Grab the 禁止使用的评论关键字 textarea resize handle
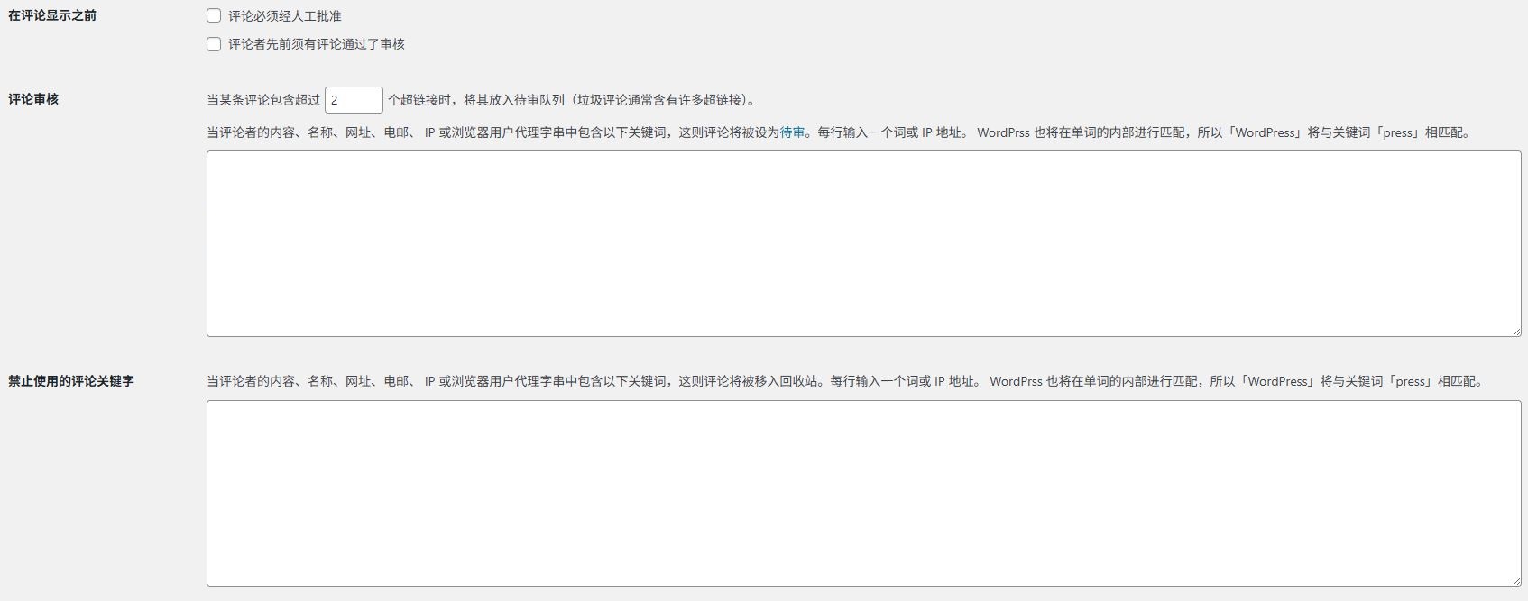The width and height of the screenshot is (1528, 601). (1515, 580)
